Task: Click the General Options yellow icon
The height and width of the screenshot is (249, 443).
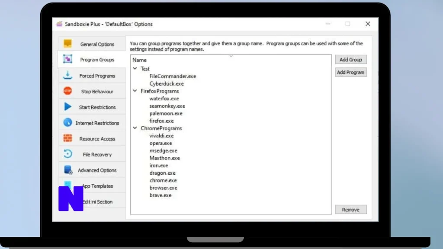Action: (67, 44)
